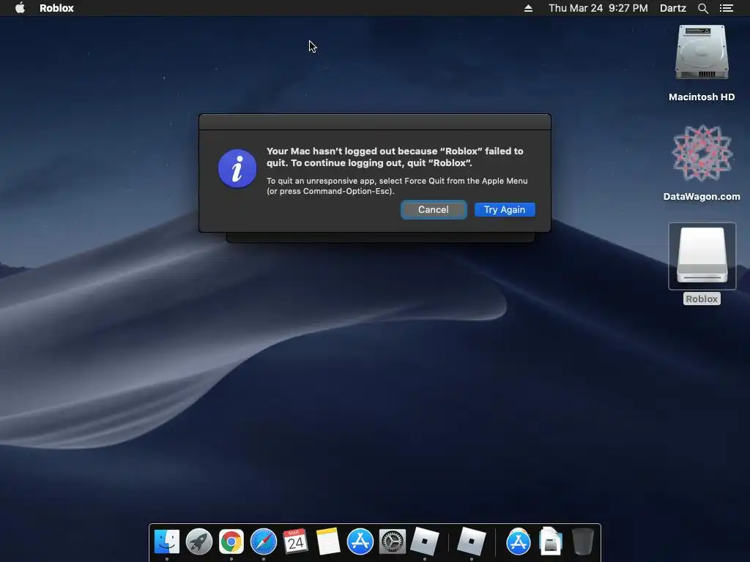Click the Roblox label under the desktop disk icon

click(x=702, y=299)
